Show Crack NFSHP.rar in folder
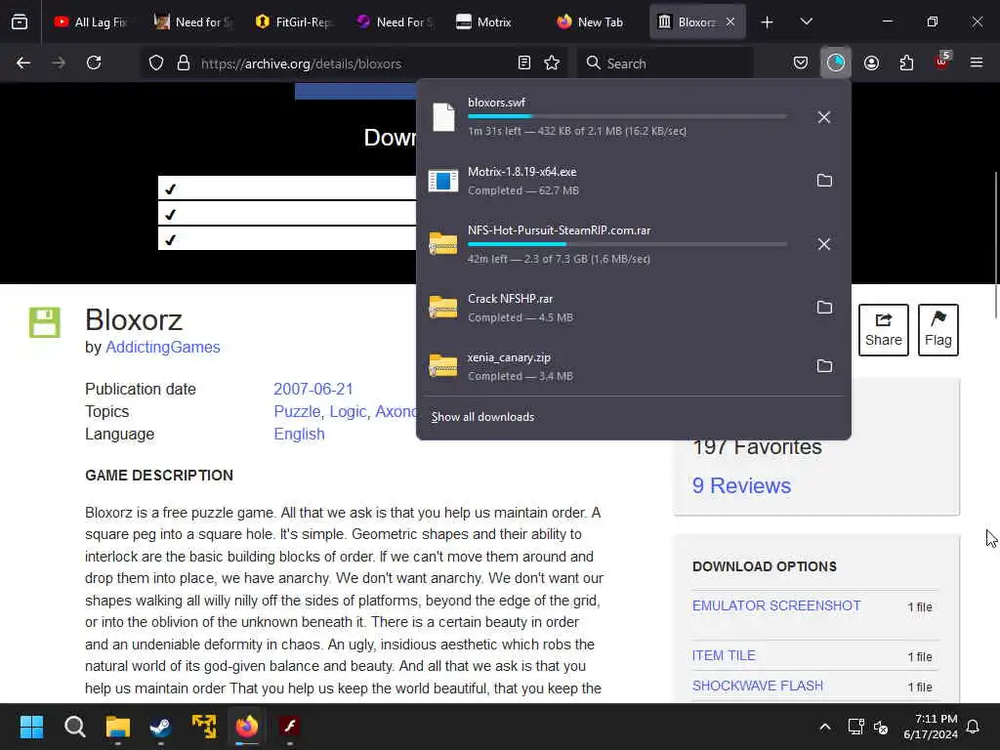The width and height of the screenshot is (1000, 750). [824, 308]
